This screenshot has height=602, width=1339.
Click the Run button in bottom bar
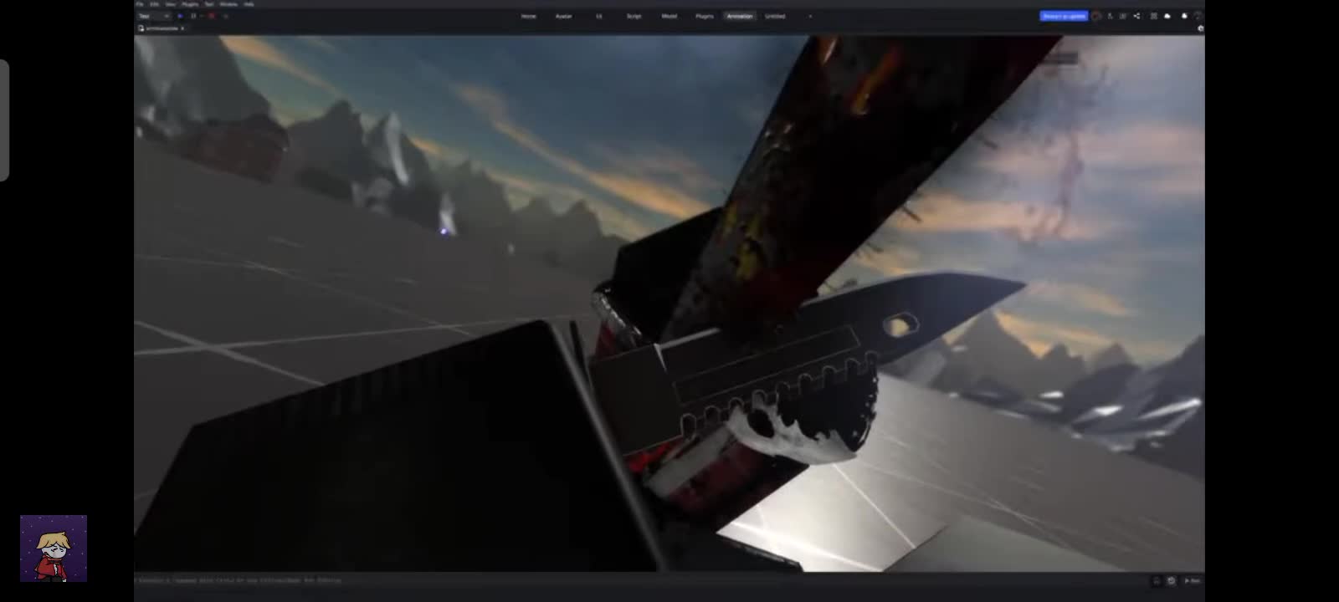pyautogui.click(x=1192, y=580)
